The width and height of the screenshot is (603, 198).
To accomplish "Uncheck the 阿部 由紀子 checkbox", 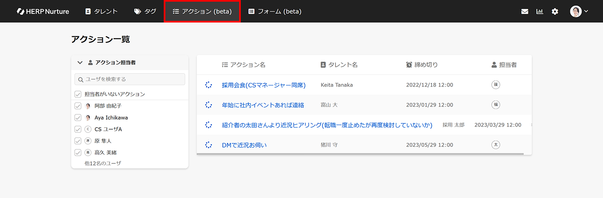I will [x=78, y=106].
